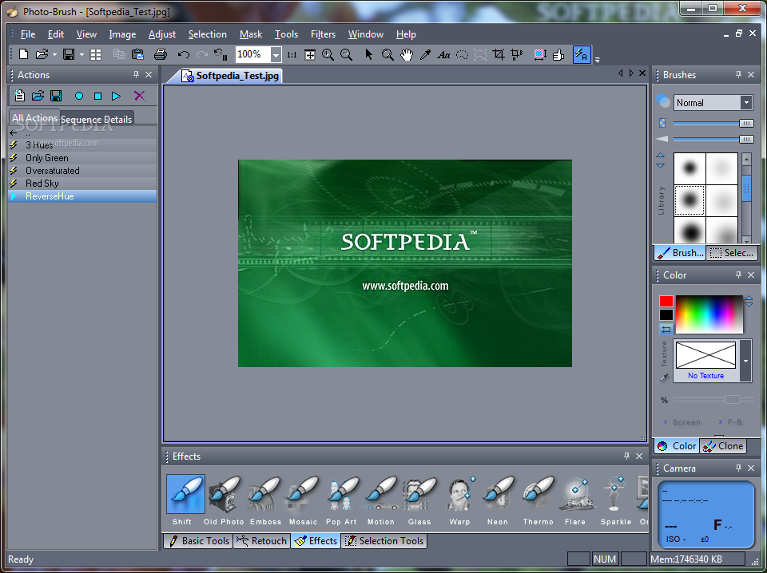The height and width of the screenshot is (573, 767).
Task: Click the Zoom Out magnifier icon
Action: [x=346, y=54]
